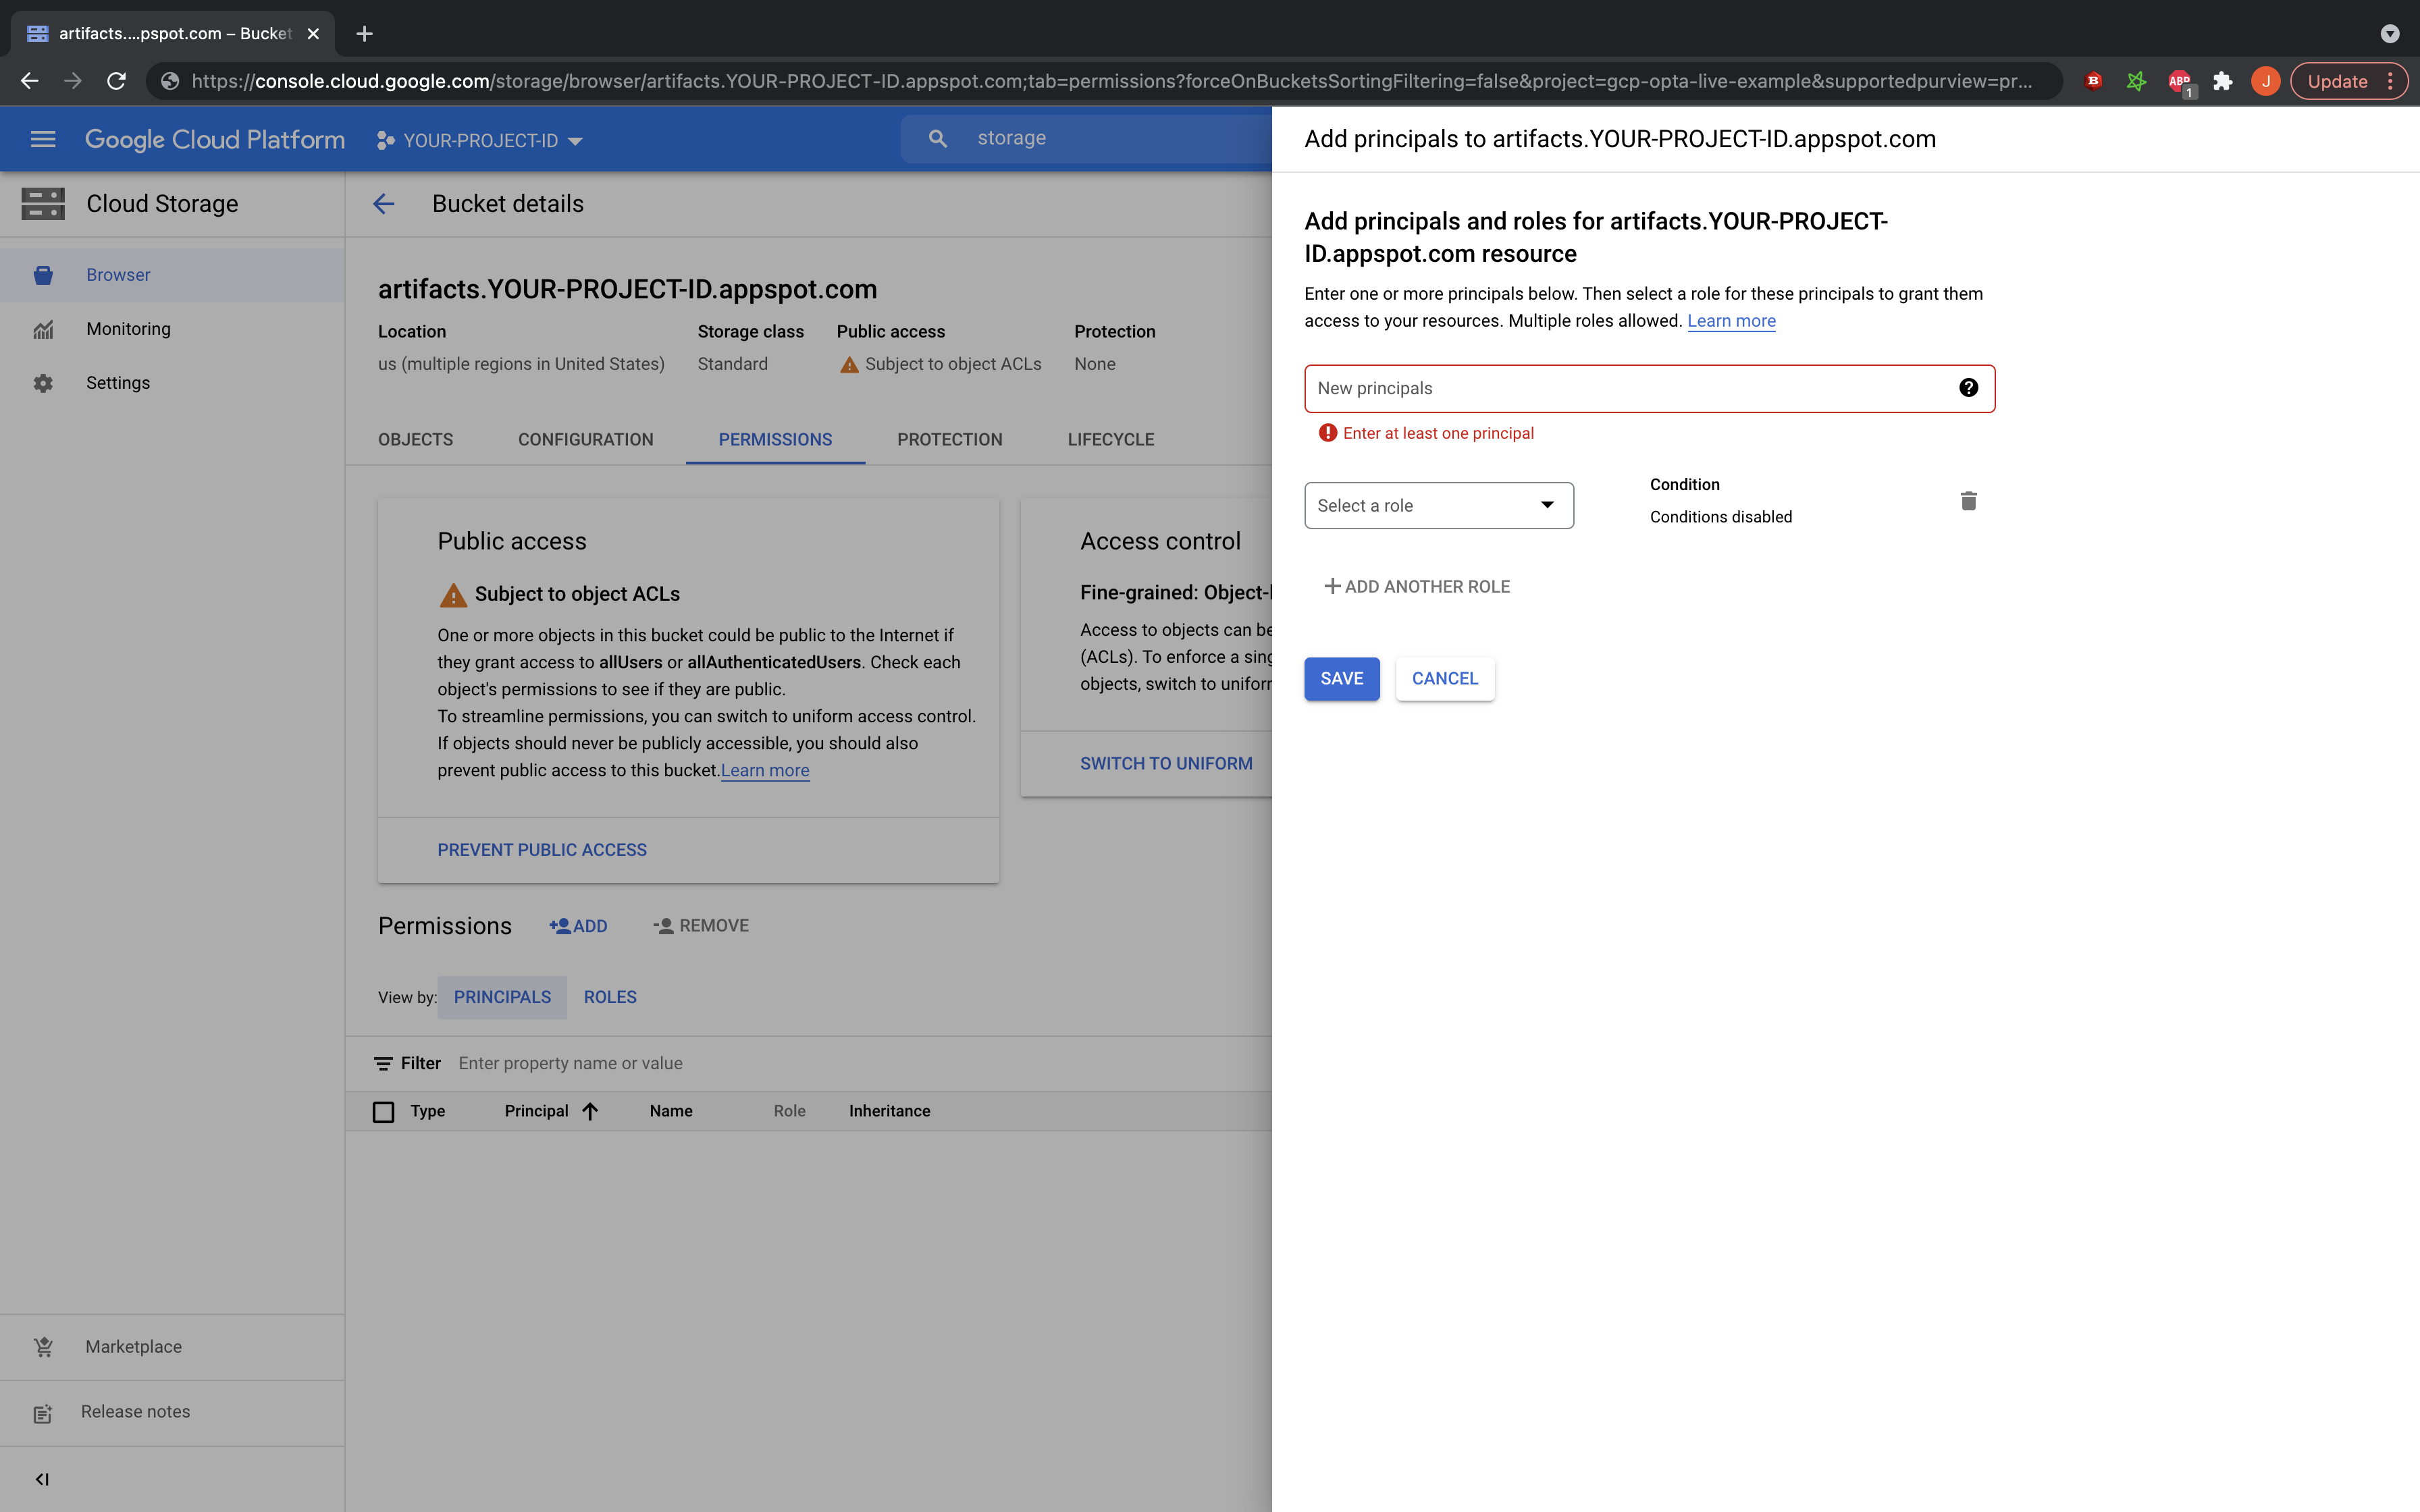This screenshot has width=2420, height=1512.
Task: Switch to the LIFECYCLE tab
Action: click(x=1110, y=439)
